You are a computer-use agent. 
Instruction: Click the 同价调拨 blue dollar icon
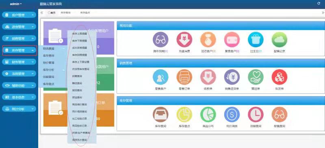pyautogui.click(x=232, y=114)
